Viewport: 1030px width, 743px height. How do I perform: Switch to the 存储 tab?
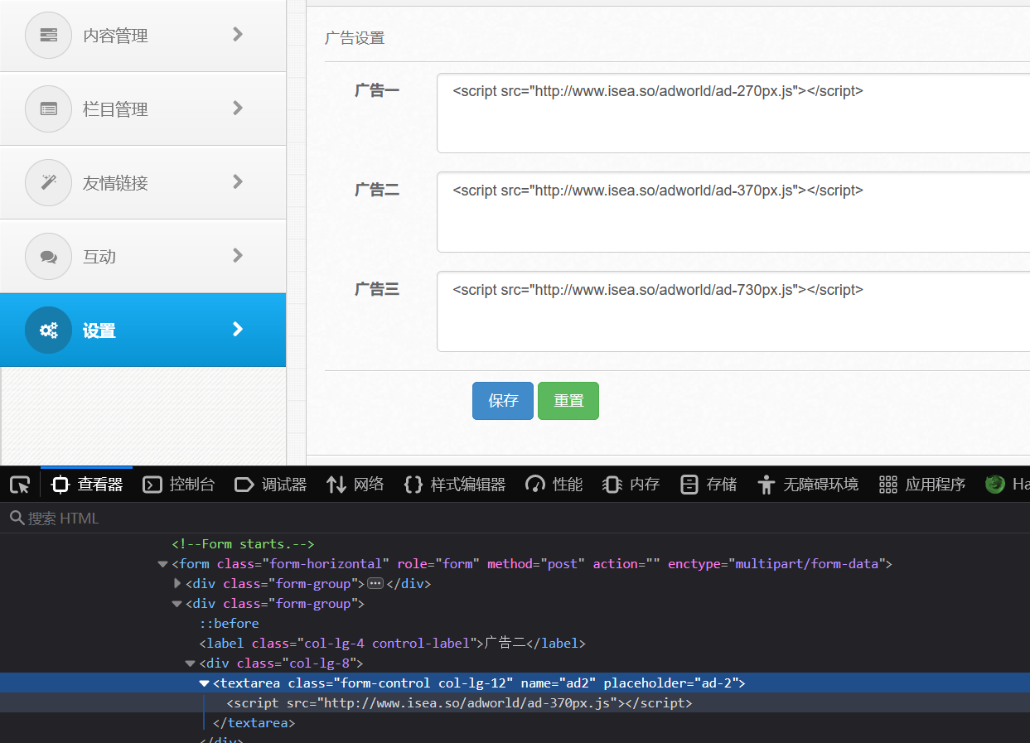(708, 485)
